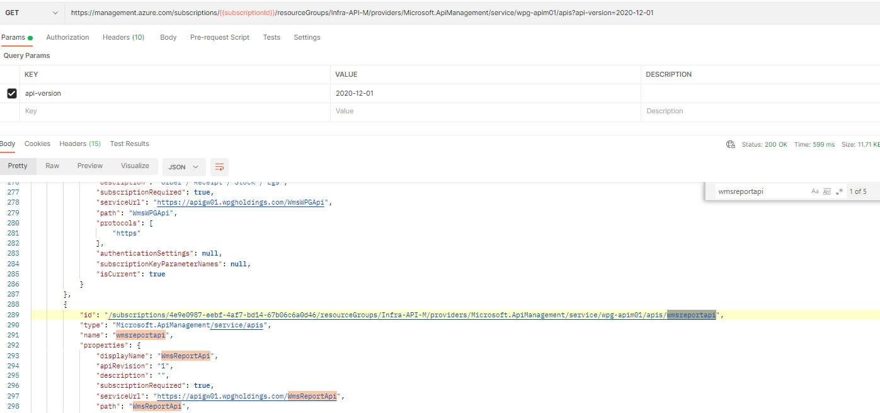Open the request Headers (10) tab
This screenshot has height=413, width=880.
click(123, 37)
